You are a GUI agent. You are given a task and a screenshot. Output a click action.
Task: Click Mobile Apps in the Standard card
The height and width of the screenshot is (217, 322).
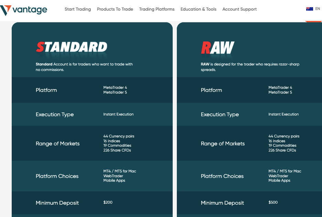pos(114,180)
